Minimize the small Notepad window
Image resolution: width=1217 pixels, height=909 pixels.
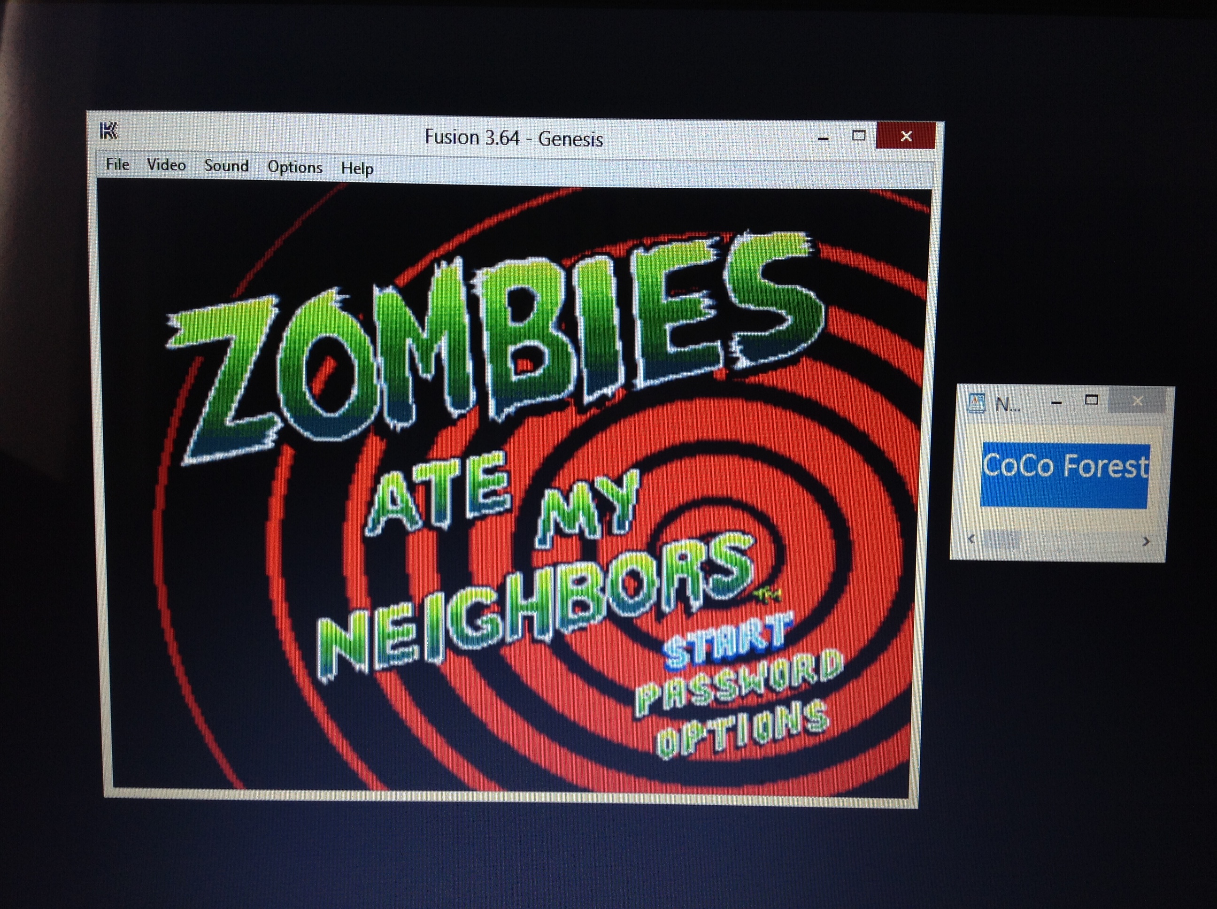coord(1056,403)
